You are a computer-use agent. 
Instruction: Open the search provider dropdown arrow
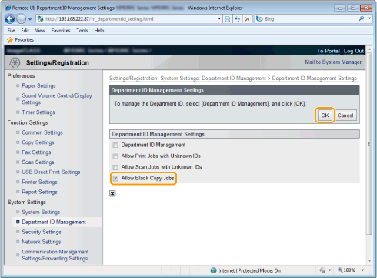369,18
